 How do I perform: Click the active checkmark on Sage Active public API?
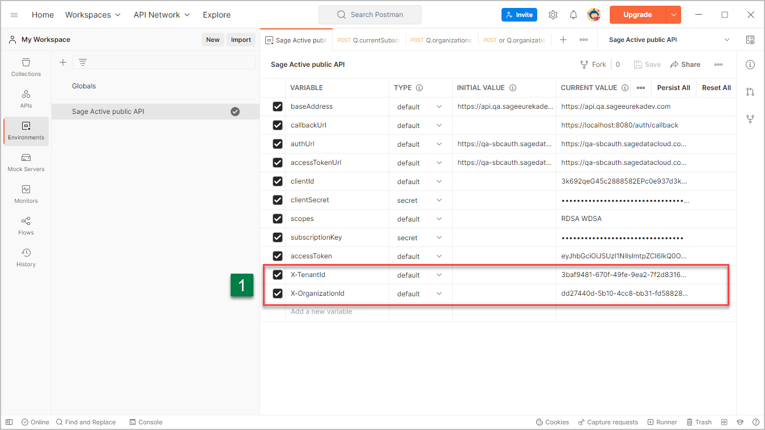click(x=235, y=112)
